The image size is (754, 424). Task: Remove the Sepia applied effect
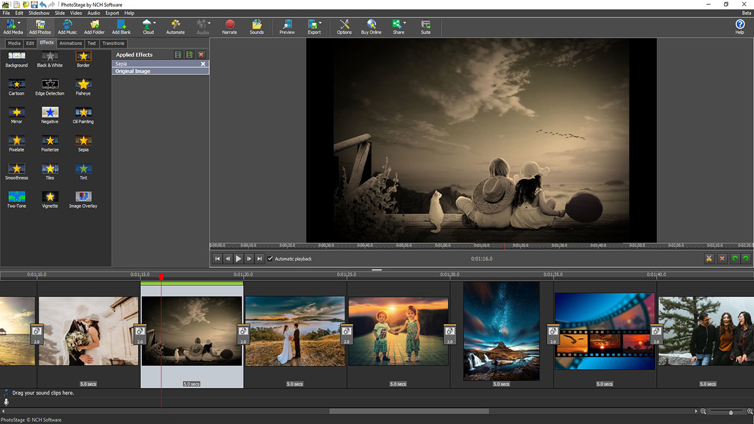(203, 64)
